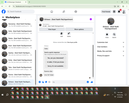Screen dimensions: 129x103
Task: Open the purple conversation information icon
Action: click(91, 19)
